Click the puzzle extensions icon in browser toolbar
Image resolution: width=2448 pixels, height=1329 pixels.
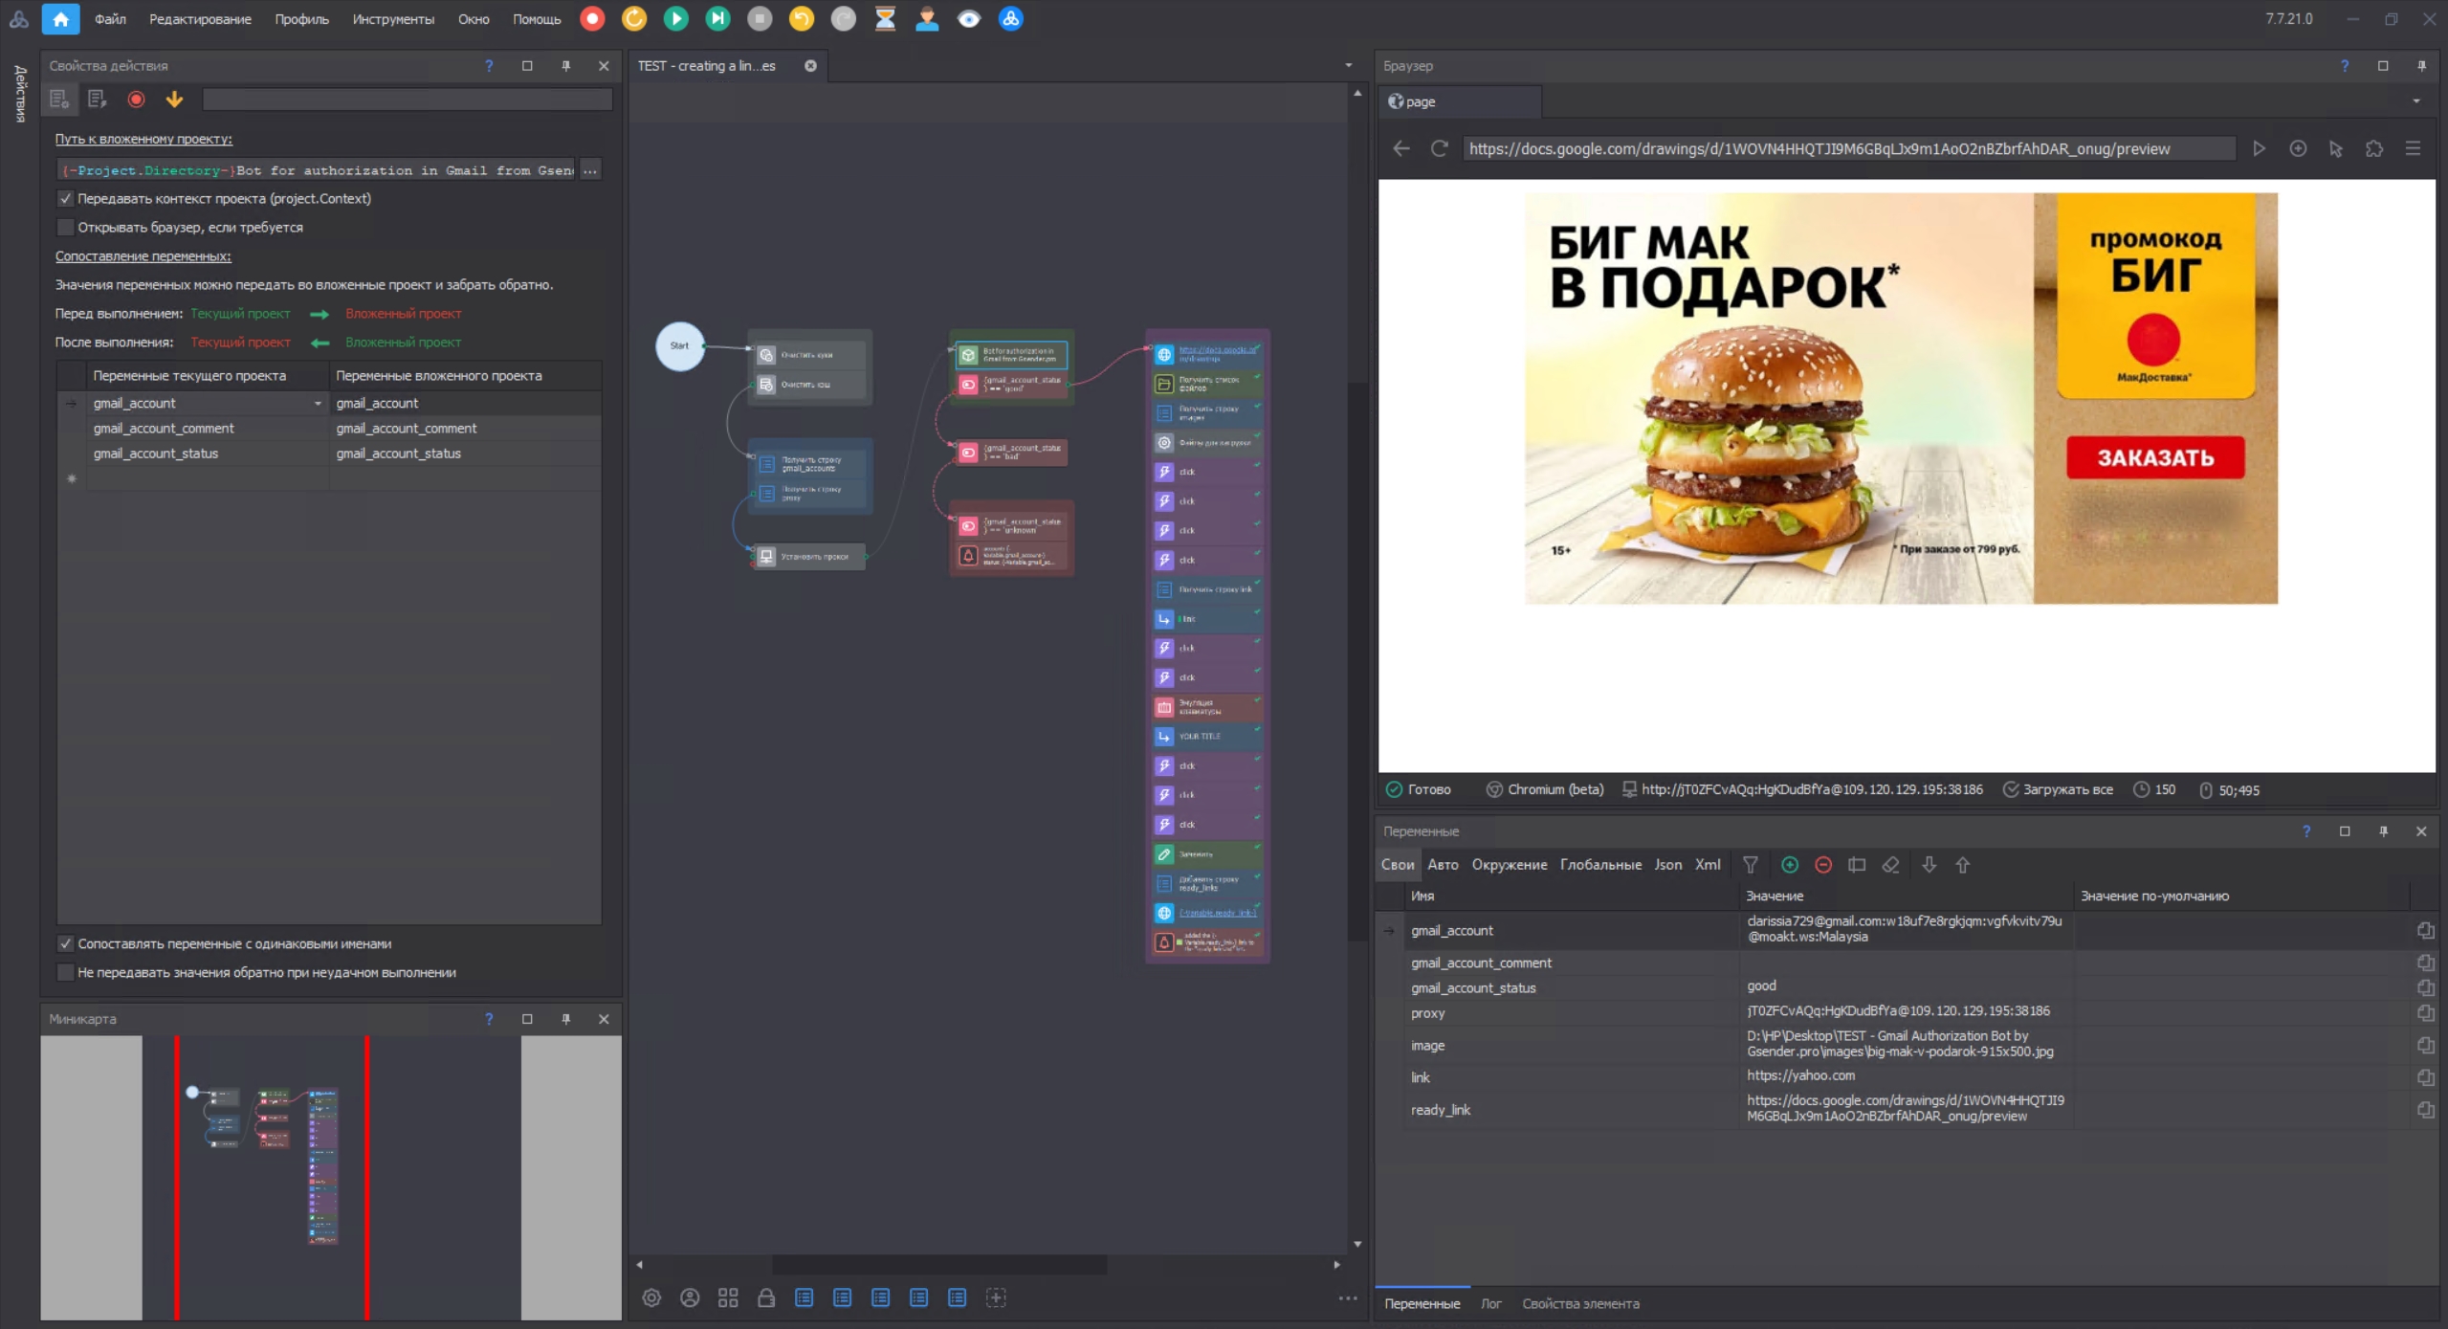click(2374, 148)
